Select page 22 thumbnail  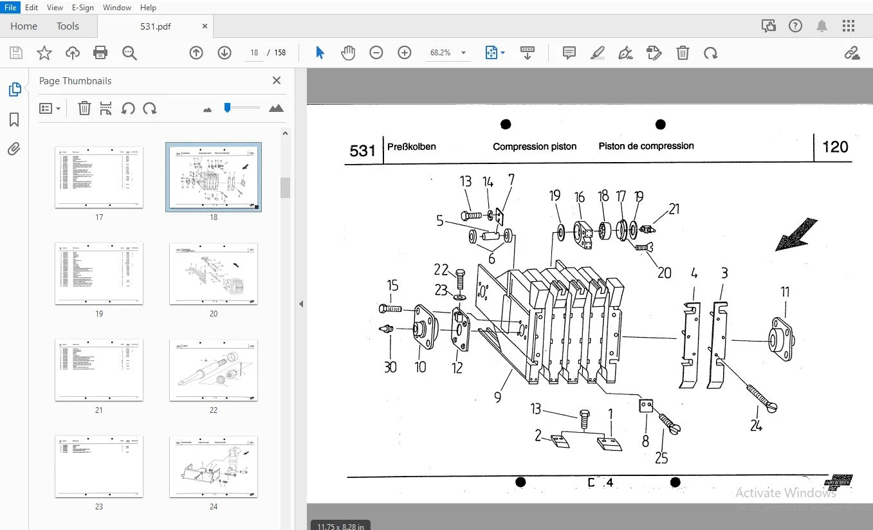coord(214,370)
